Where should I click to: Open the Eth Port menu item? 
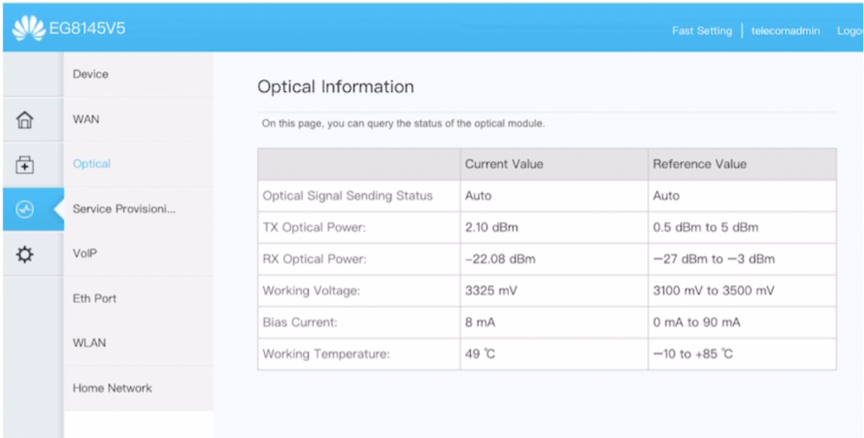click(x=94, y=298)
